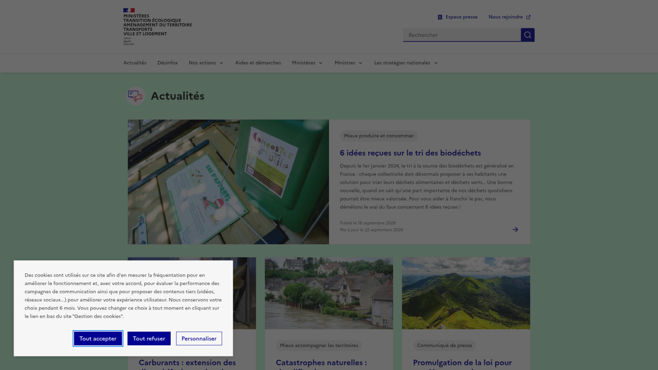
Task: Select the Mieux produire et consommer tag
Action: [x=379, y=136]
